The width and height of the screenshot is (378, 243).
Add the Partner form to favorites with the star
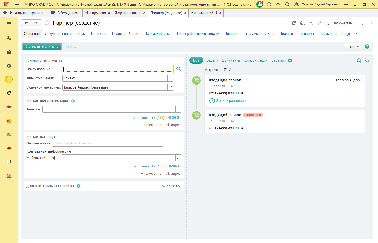[x=47, y=23]
